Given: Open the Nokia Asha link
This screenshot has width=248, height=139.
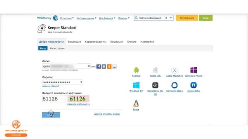Looking at the screenshot, I should pyautogui.click(x=194, y=91).
